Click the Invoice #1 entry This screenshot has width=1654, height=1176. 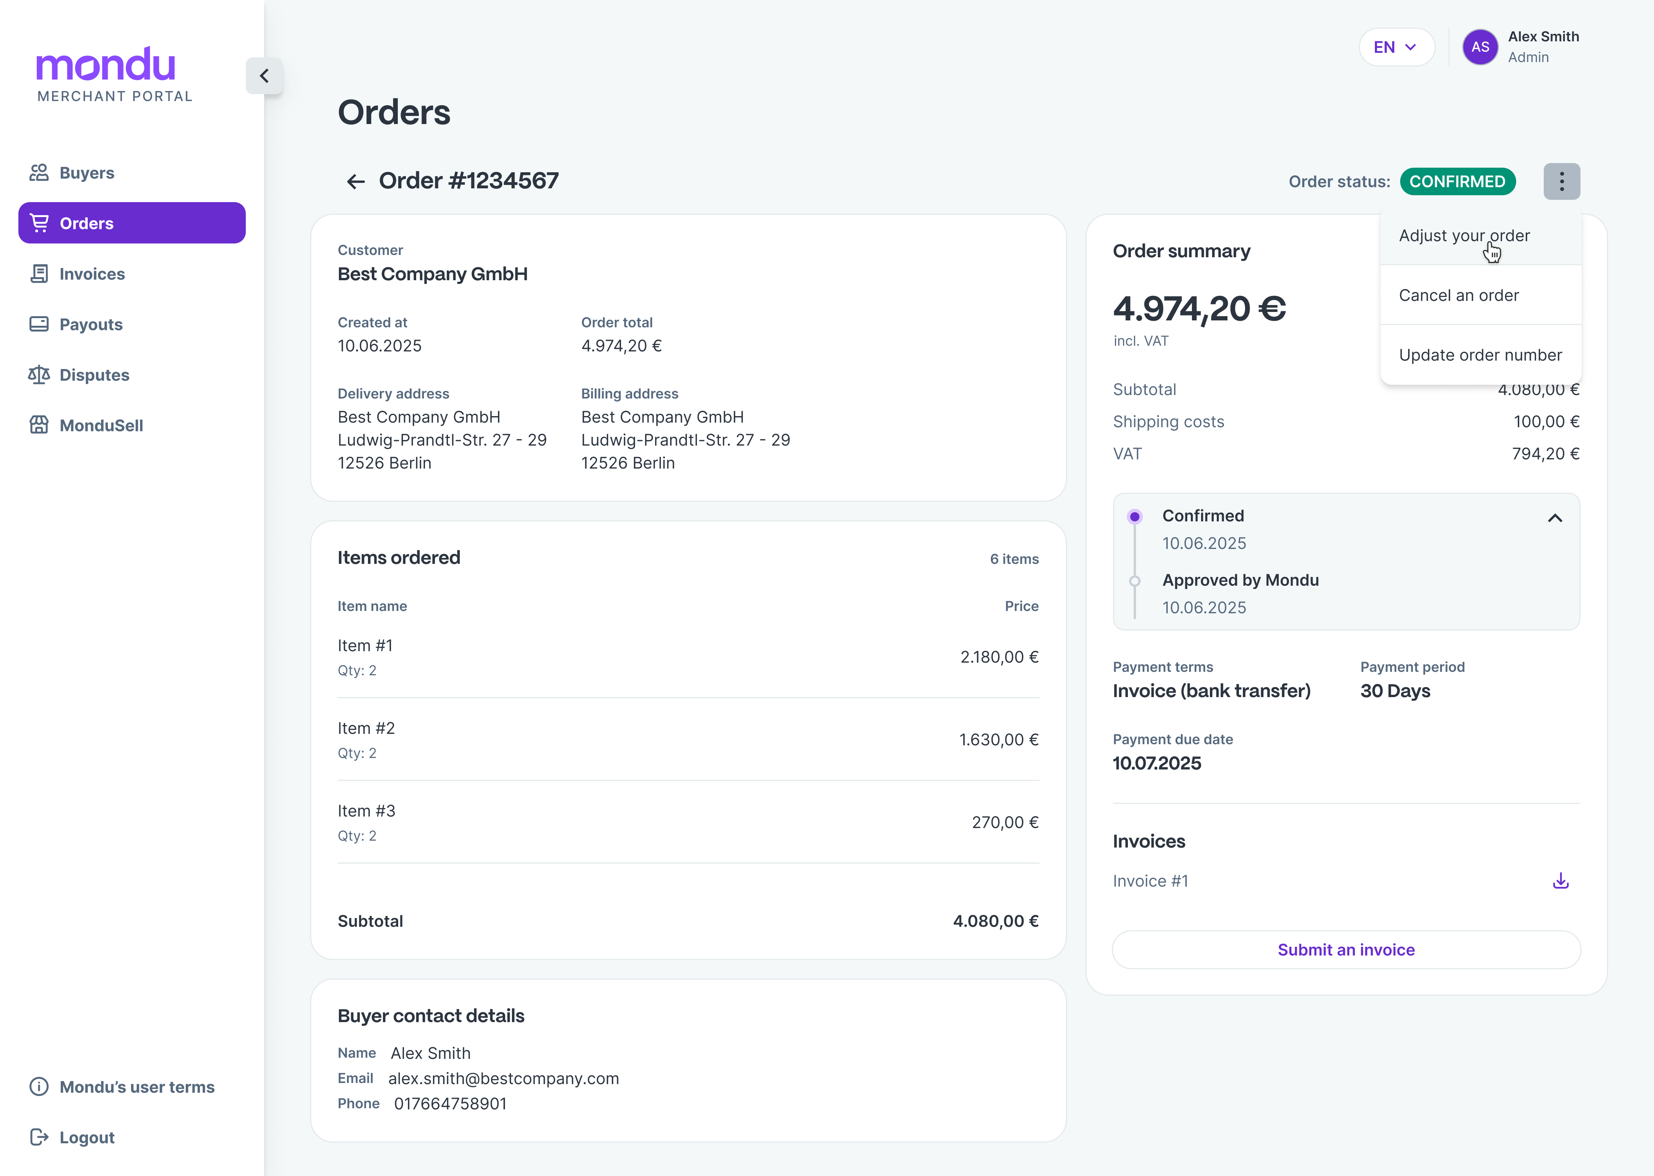(1150, 880)
